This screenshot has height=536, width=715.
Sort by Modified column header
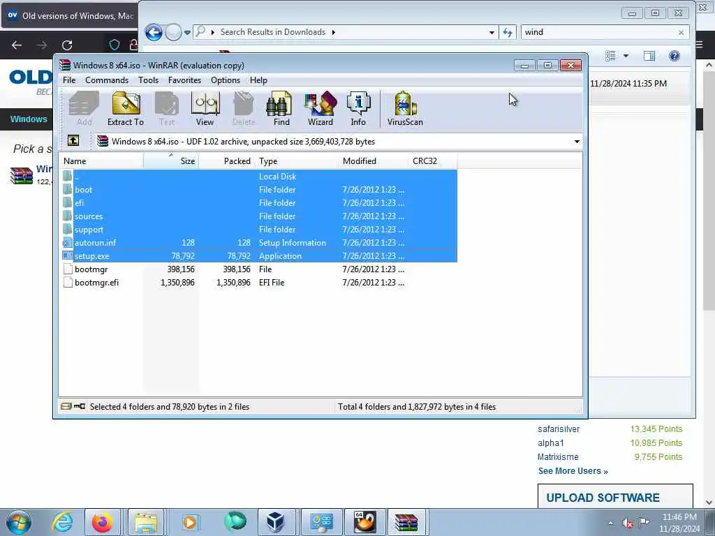point(374,161)
